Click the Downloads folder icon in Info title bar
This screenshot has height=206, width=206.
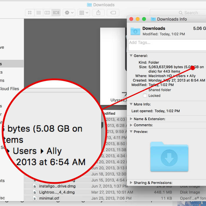pyautogui.click(x=153, y=19)
